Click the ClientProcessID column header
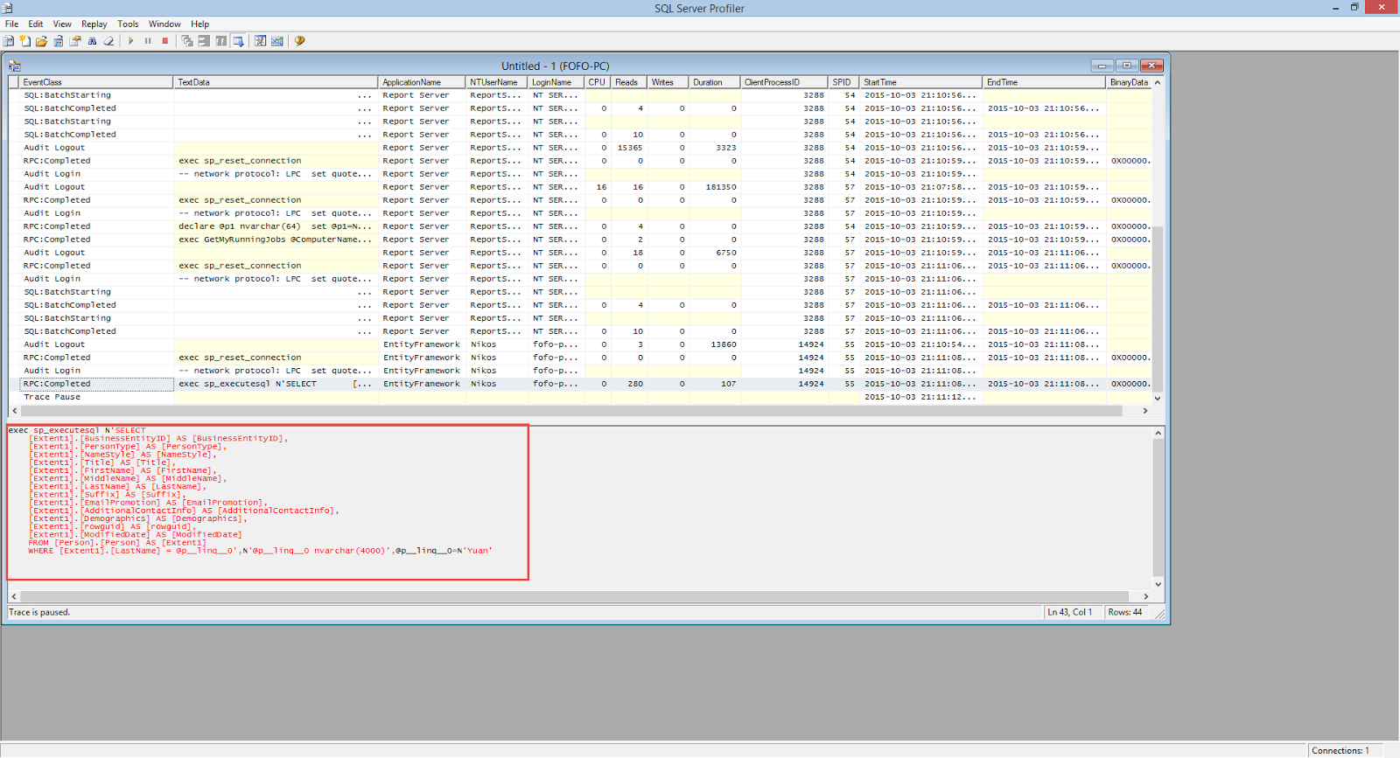The width and height of the screenshot is (1400, 758). [x=784, y=82]
